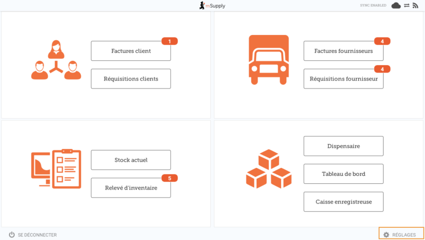Click the two-way sync arrows icon
Viewport: 425px width, 240px height.
(406, 5)
